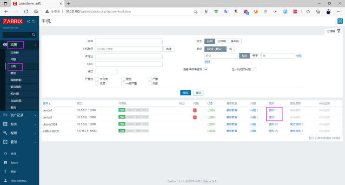Expand the 资产记录 sidebar section
Screen dimensions: 345x185
point(20,115)
